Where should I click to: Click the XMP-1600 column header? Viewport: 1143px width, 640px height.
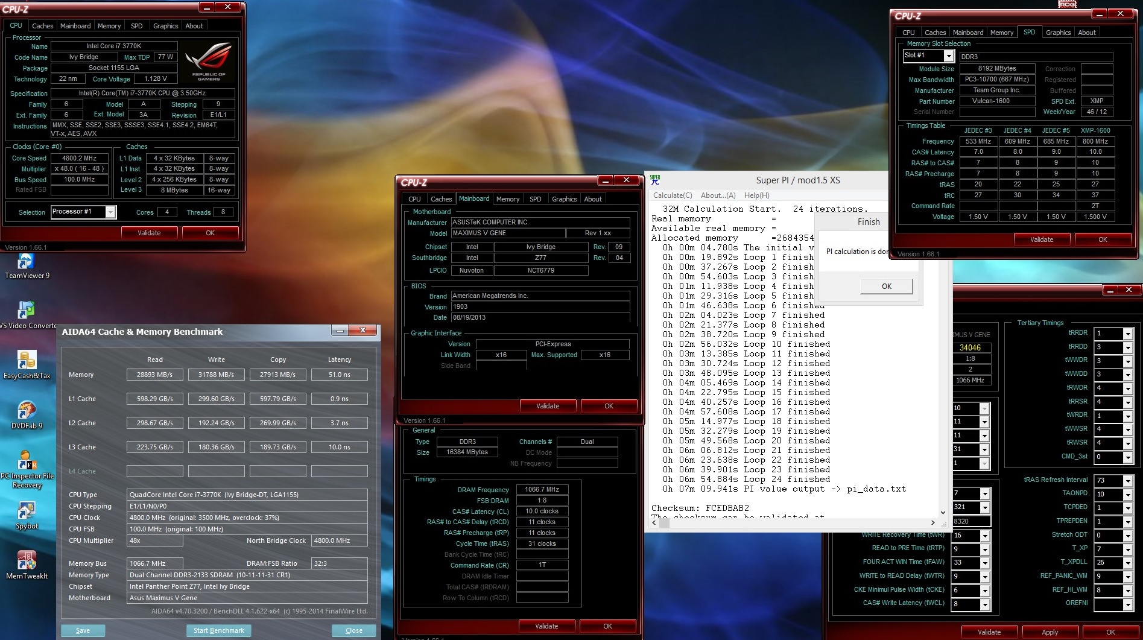point(1095,130)
